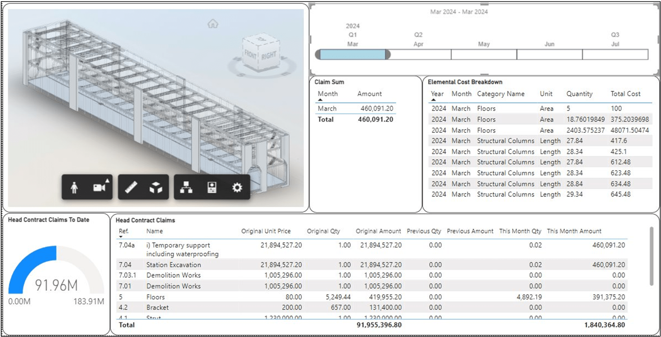Sort by Quantity column header
Image resolution: width=661 pixels, height=337 pixels.
579,94
